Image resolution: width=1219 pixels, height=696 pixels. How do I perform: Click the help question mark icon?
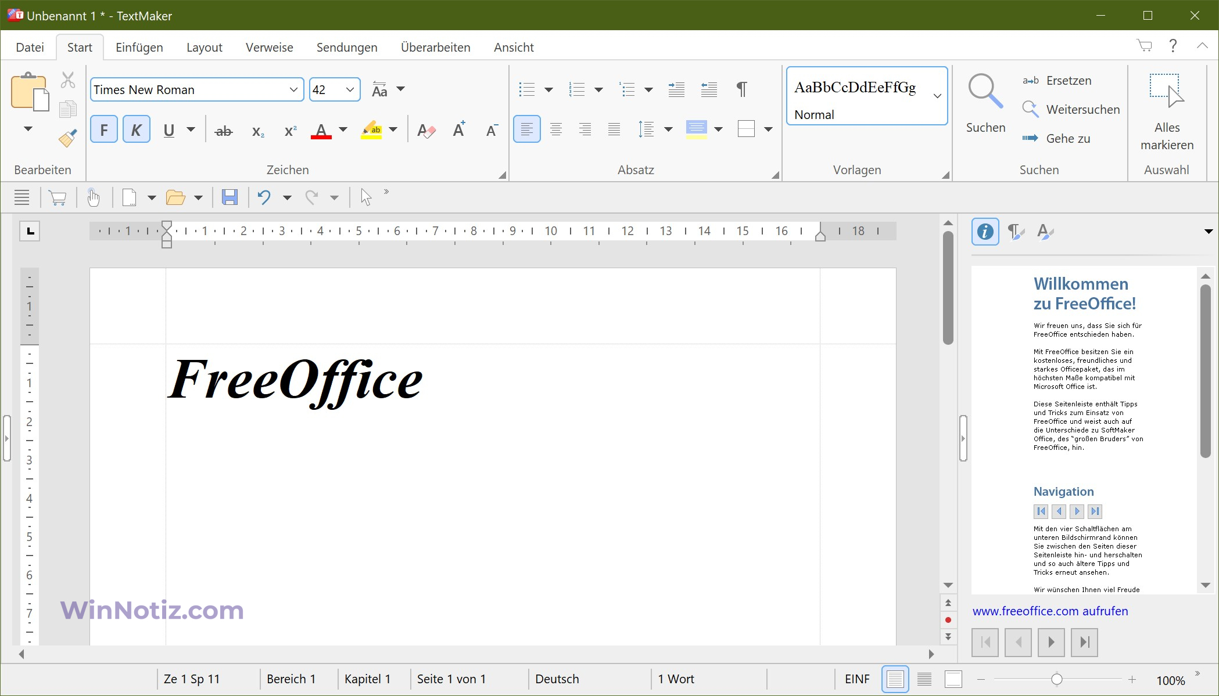point(1173,46)
